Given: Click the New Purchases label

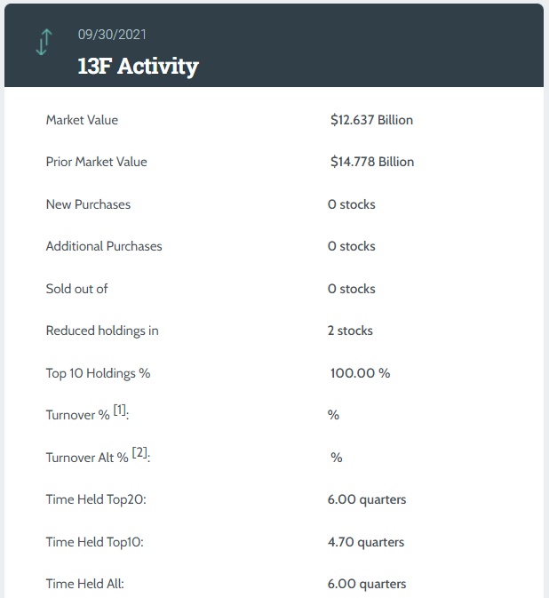Looking at the screenshot, I should pyautogui.click(x=88, y=204).
